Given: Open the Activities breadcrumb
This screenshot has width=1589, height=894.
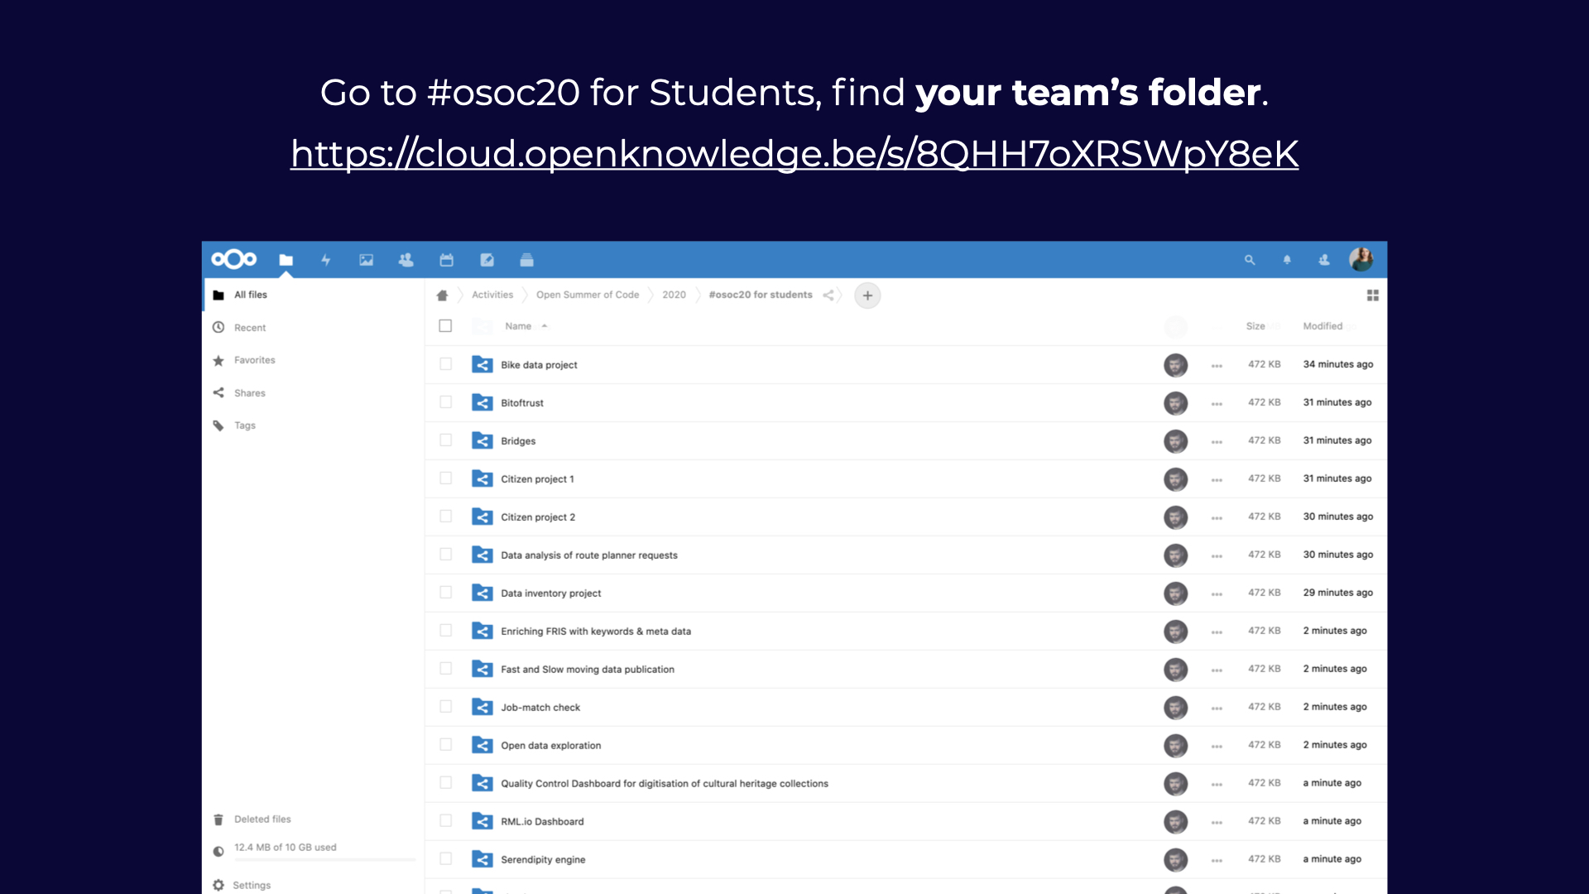Looking at the screenshot, I should point(492,295).
